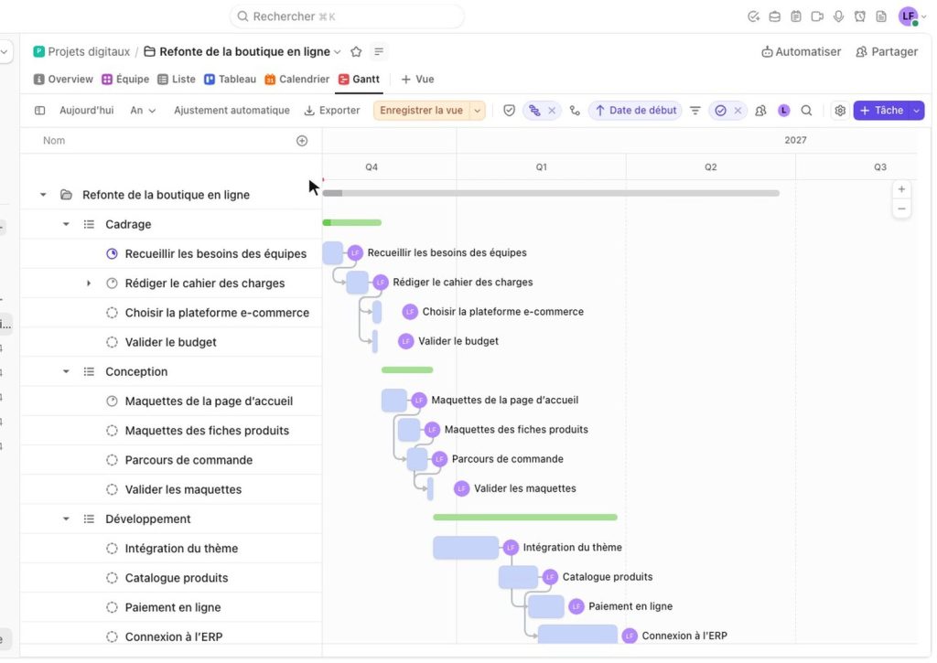Toggle status circle of Intégration du thème

coord(112,549)
